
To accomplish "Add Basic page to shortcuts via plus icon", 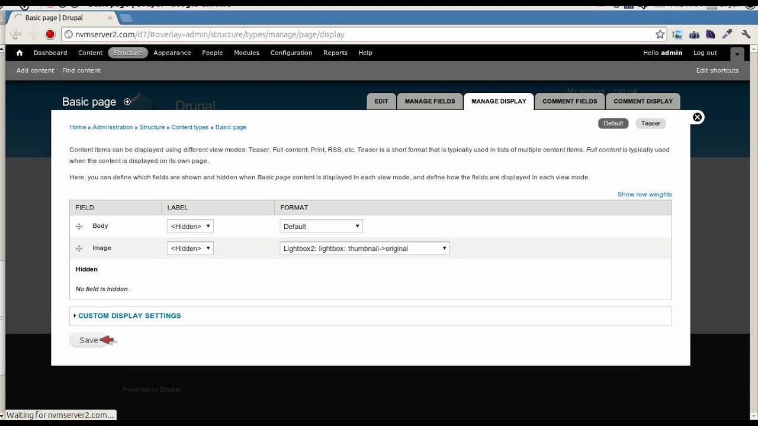I will tap(127, 102).
